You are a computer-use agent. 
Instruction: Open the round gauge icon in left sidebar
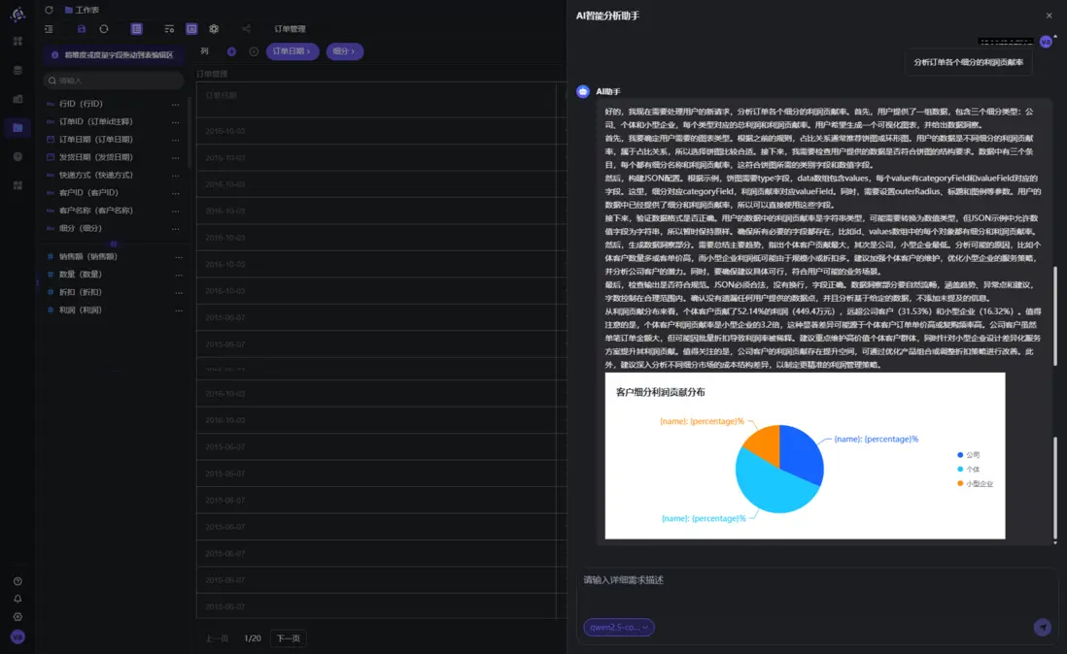click(x=17, y=157)
